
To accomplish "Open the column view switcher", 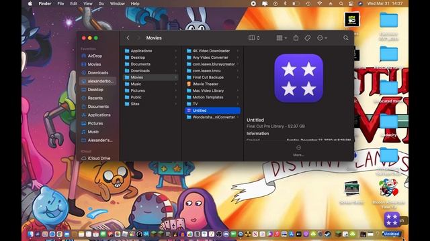I will click(x=254, y=38).
